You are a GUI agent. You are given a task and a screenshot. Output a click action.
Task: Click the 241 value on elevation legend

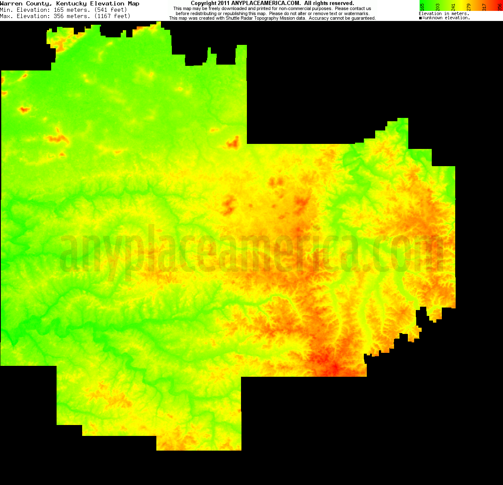[x=454, y=6]
